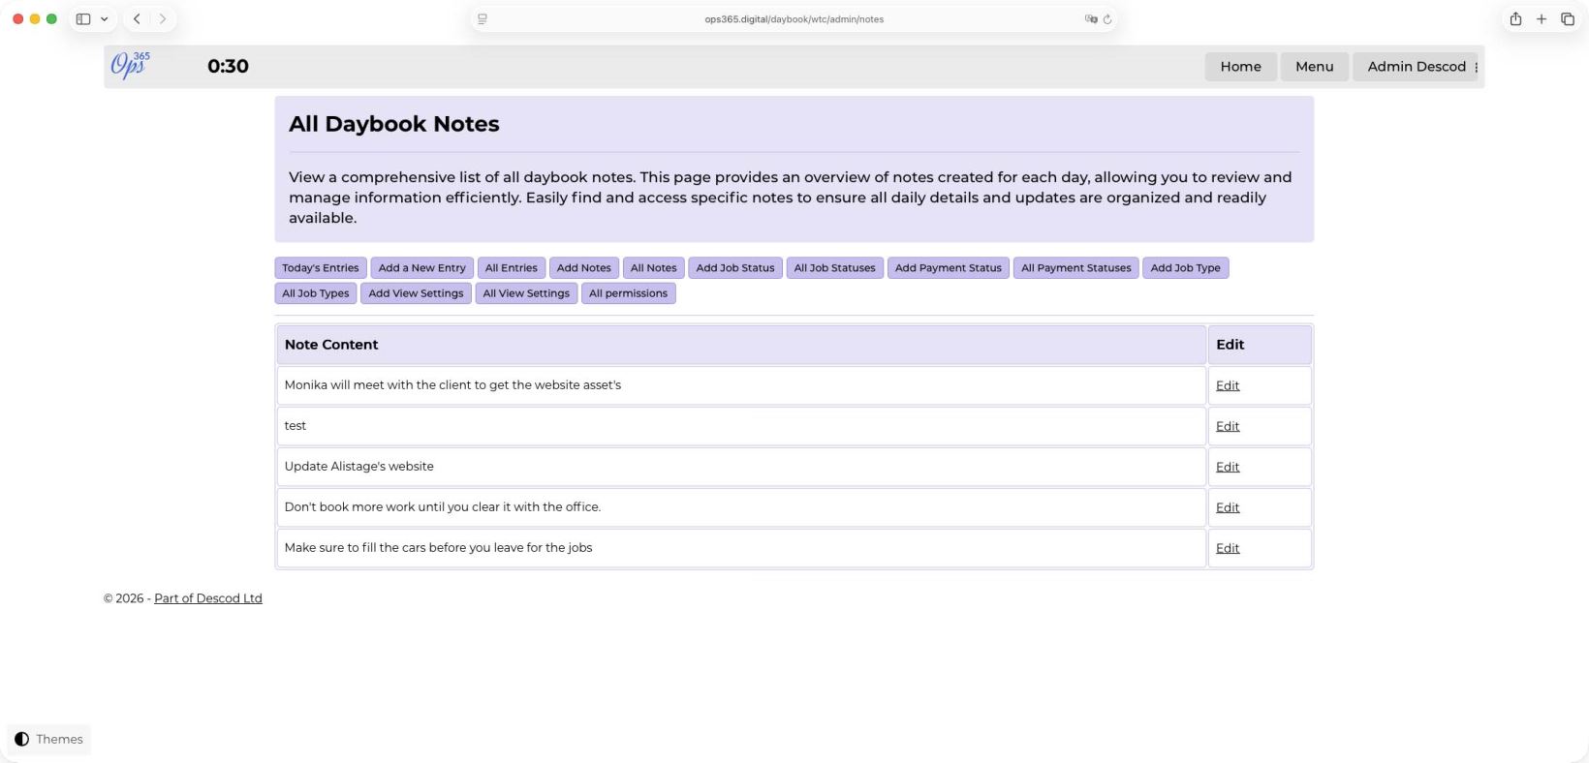Viewport: 1589px width, 763px height.
Task: Open the Admin Descod user menu
Action: (x=1416, y=66)
